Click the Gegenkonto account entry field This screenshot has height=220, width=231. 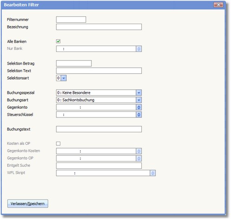(96, 107)
